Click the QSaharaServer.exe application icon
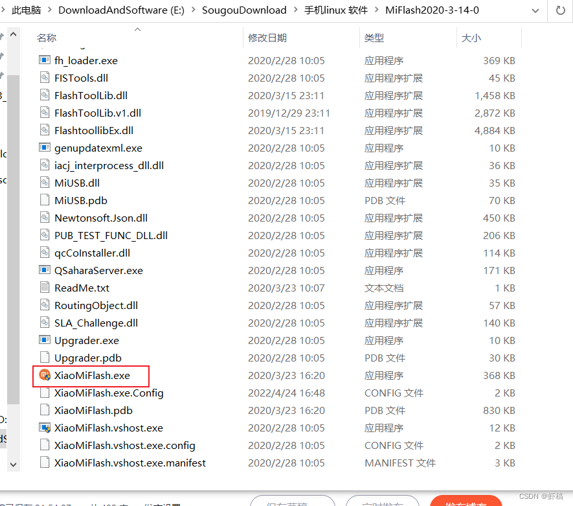573x506 pixels. 45,270
